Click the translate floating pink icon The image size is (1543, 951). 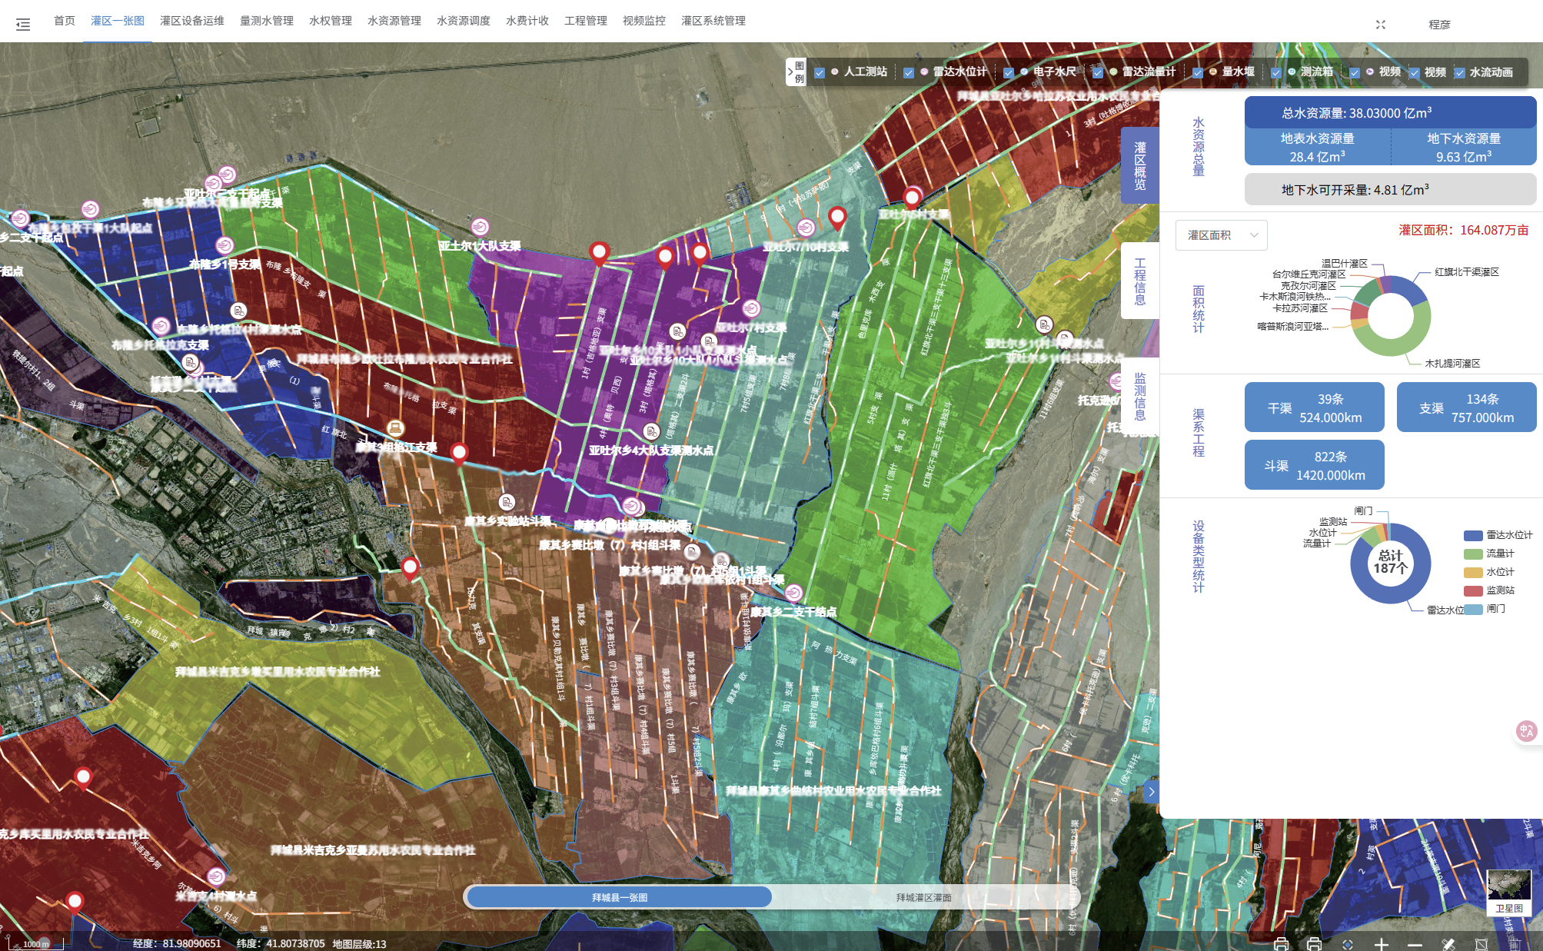pyautogui.click(x=1526, y=731)
